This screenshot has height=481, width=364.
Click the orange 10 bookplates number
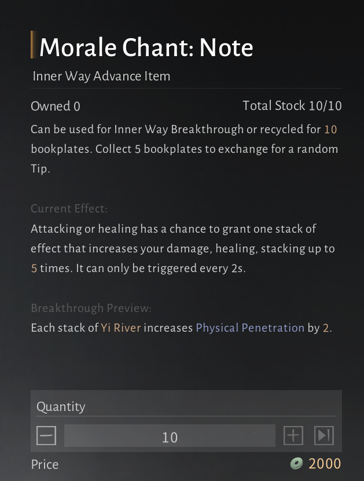(330, 129)
